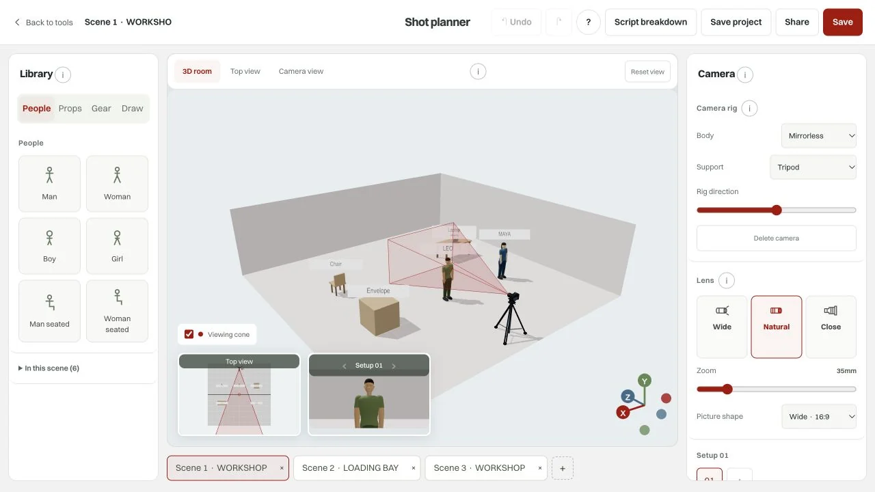Open Library info icon
The width and height of the screenshot is (875, 492).
[63, 74]
